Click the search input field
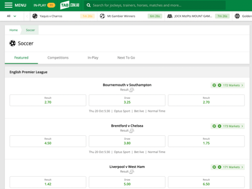The width and height of the screenshot is (252, 189). pyautogui.click(x=155, y=5)
